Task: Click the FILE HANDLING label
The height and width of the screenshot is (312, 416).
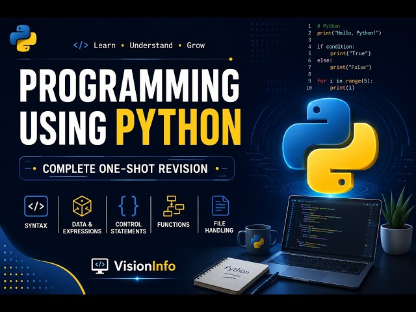Action: tap(219, 227)
